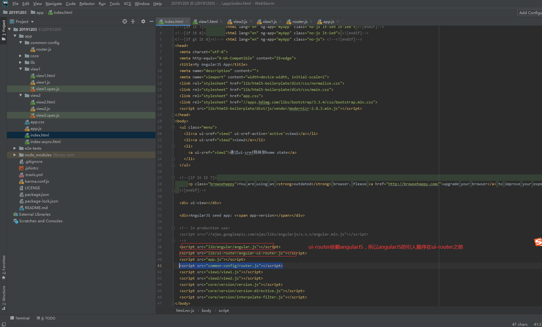Select LICENSE in the project tree
This screenshot has width=542, height=327.
[x=32, y=188]
